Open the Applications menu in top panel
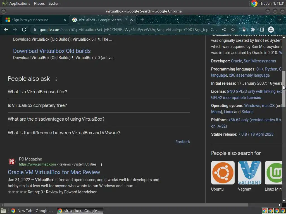Image resolution: width=286 pixels, height=214 pixels. tap(20, 3)
